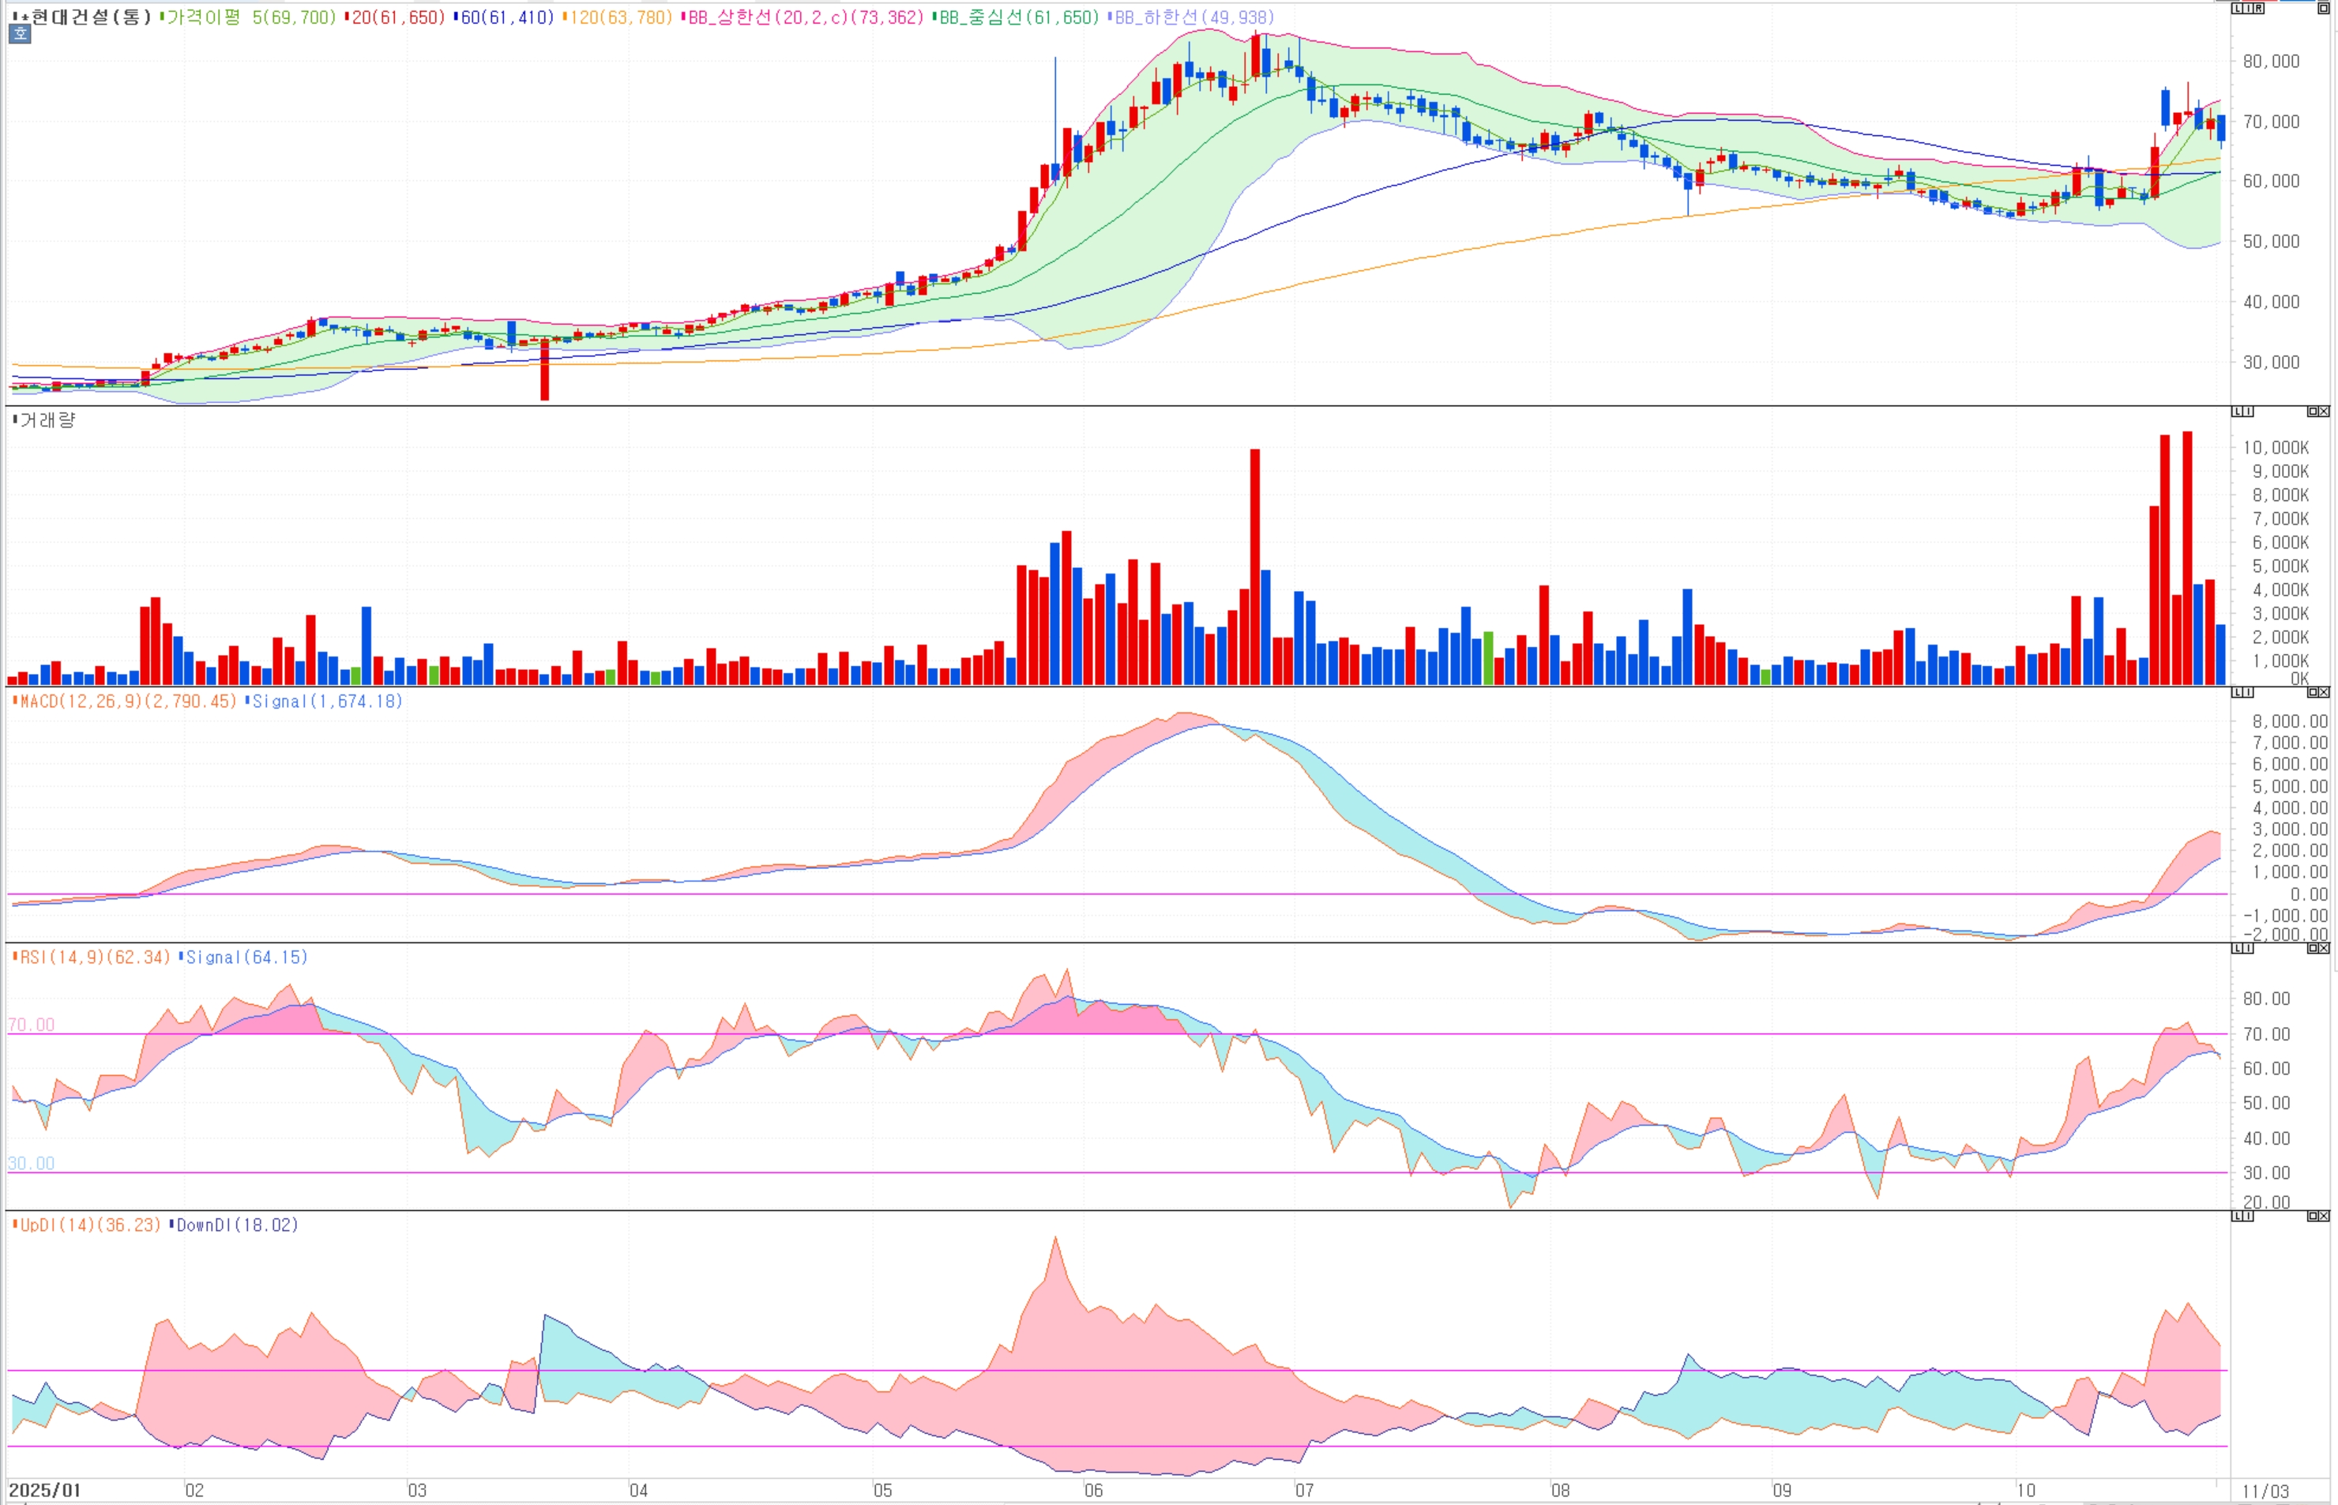Click the 06 month marker on date axis
Viewport: 2338px width, 1505px height.
pyautogui.click(x=1093, y=1490)
